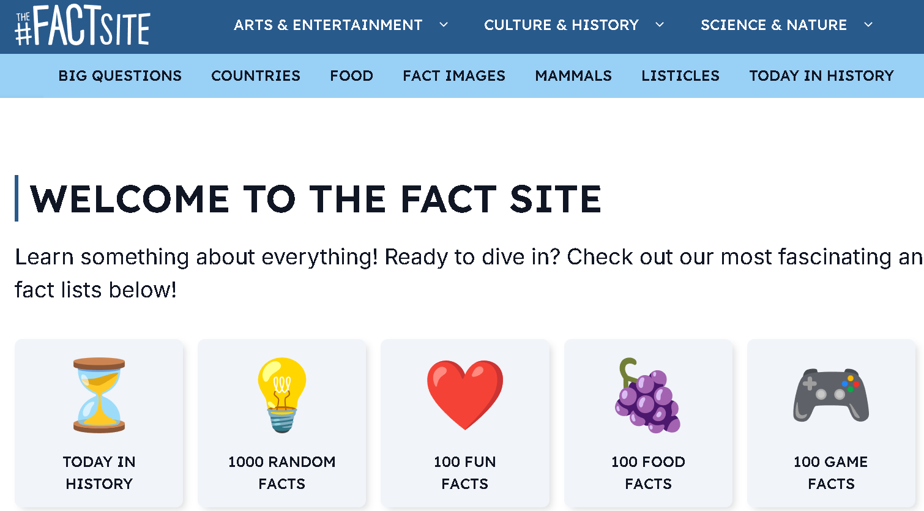Viewport: 924px width, 511px height.
Task: Go to the Mammals category
Action: click(573, 75)
